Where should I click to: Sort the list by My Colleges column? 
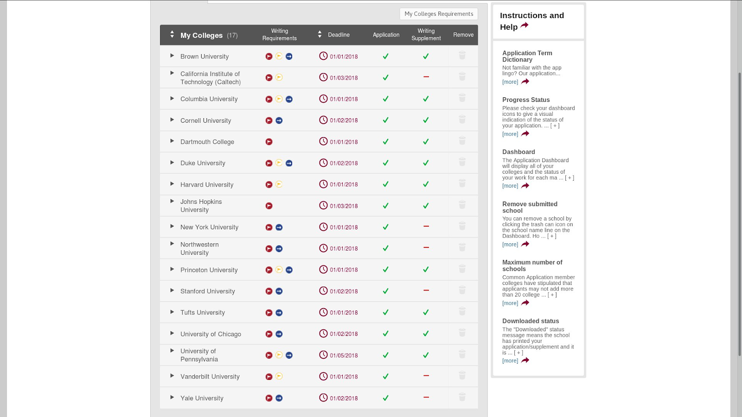pyautogui.click(x=172, y=35)
